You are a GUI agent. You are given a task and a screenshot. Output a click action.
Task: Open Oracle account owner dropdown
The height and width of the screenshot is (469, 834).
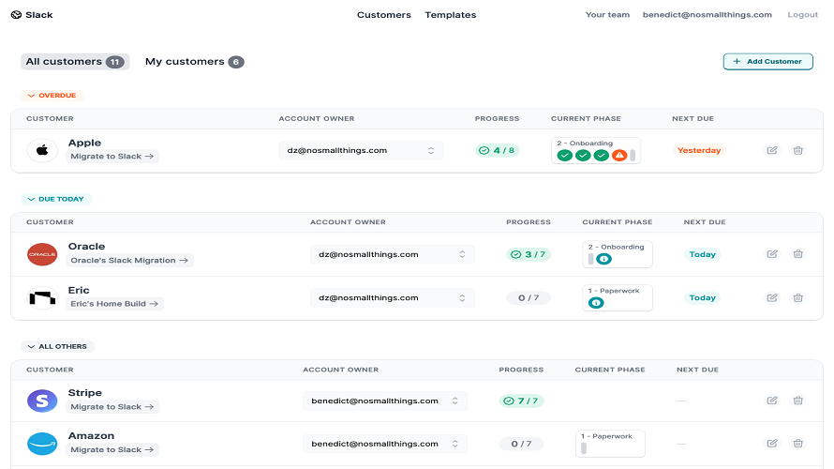(x=392, y=254)
